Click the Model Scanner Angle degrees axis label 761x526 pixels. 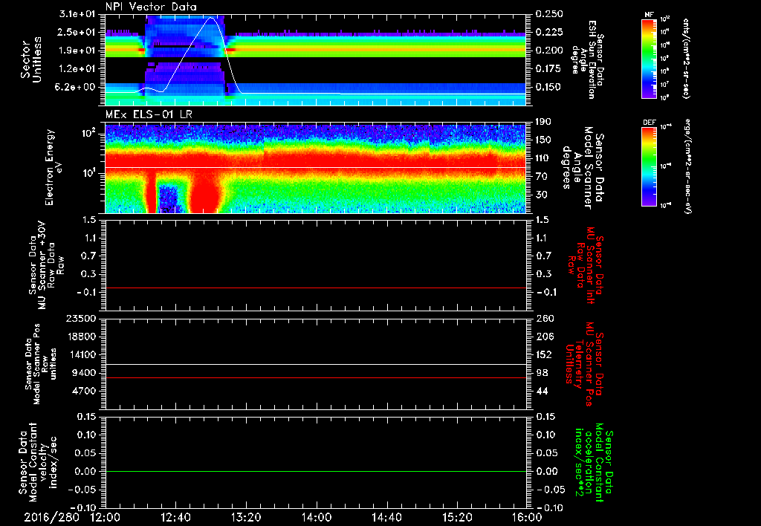click(x=583, y=168)
